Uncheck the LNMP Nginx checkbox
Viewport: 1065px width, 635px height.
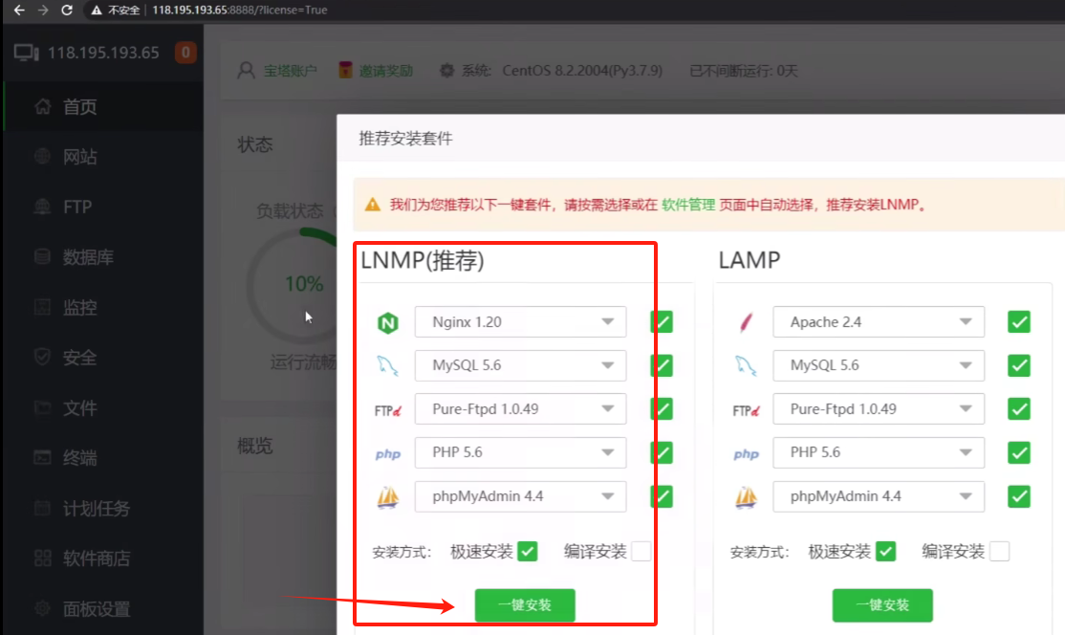[662, 322]
